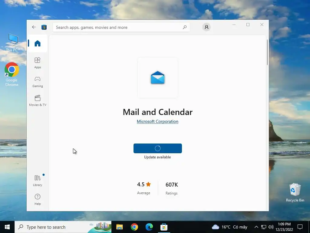Image resolution: width=310 pixels, height=233 pixels.
Task: Launch Microsoft Edge from the taskbar
Action: point(149,227)
